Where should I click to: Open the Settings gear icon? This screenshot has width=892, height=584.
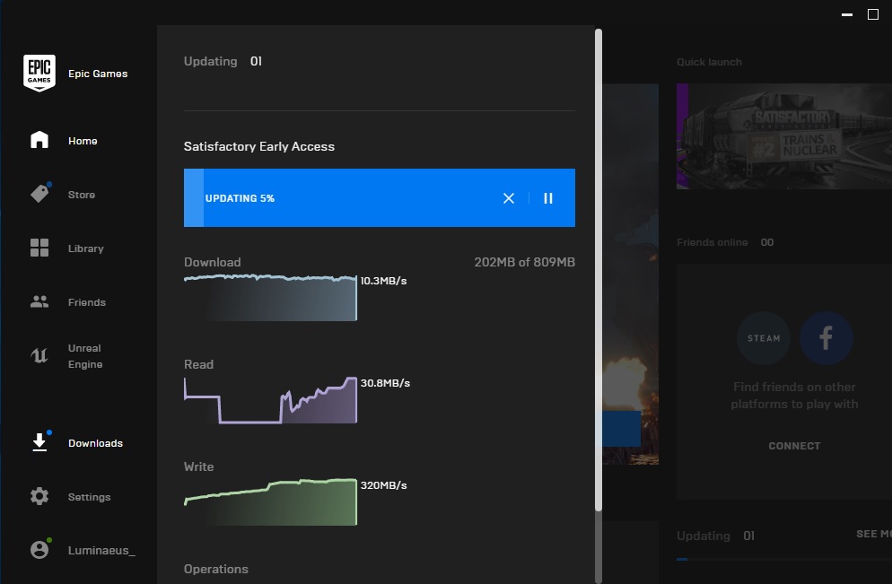pos(39,496)
